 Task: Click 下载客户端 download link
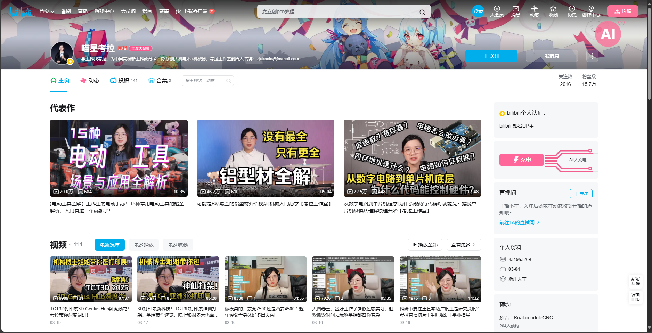coord(195,11)
